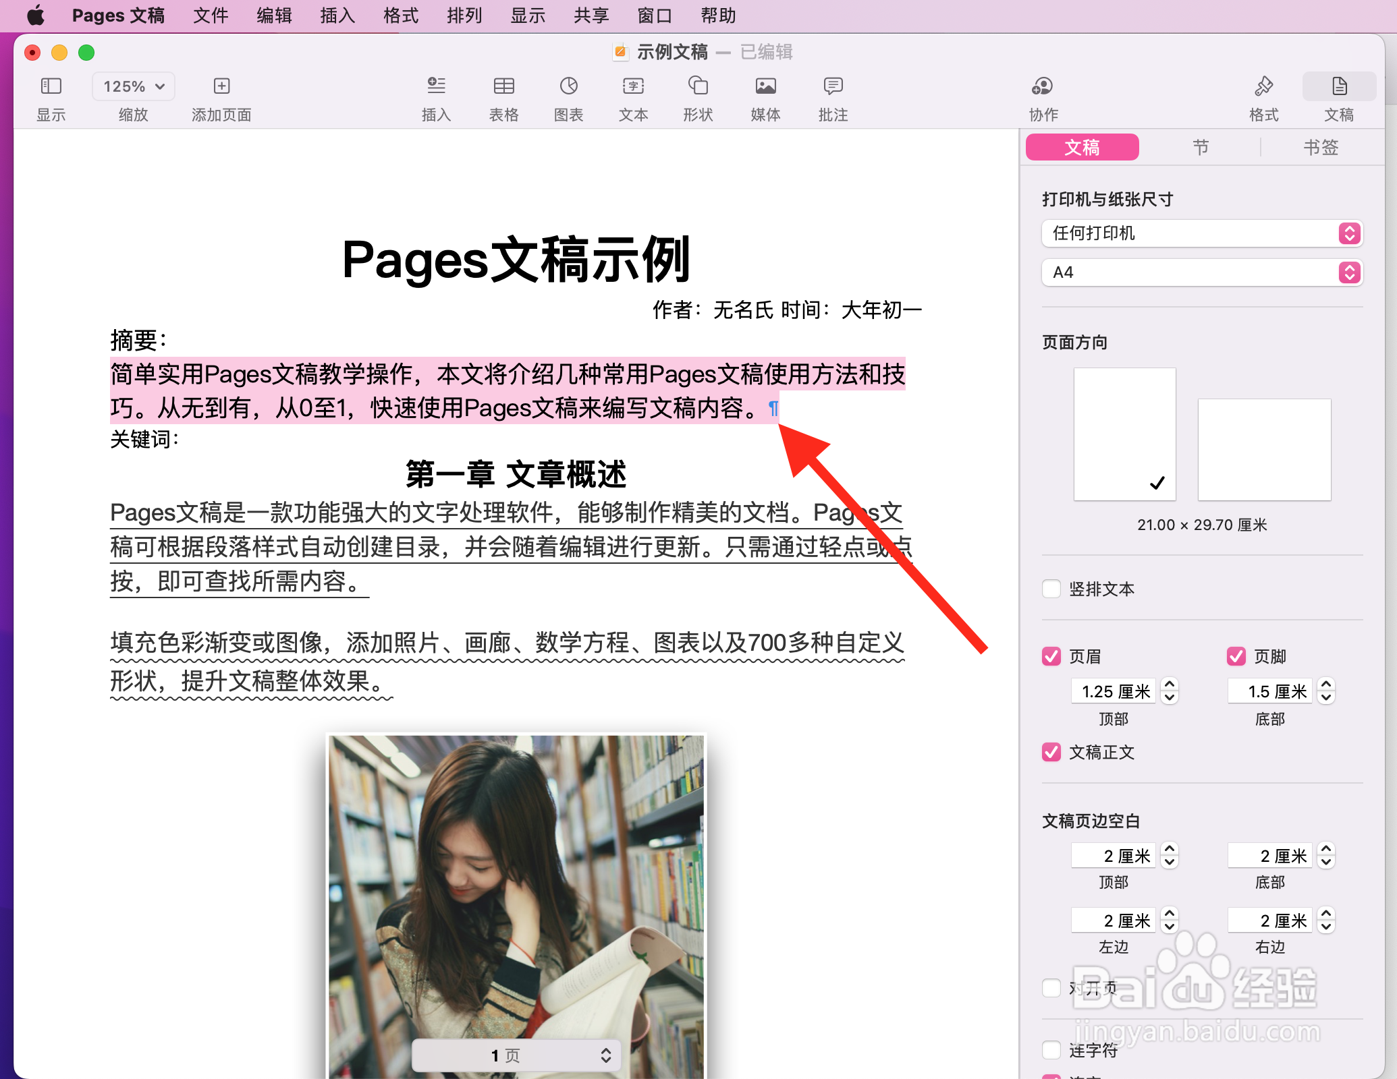Viewport: 1397px width, 1079px height.
Task: Open the A4 paper size dropdown
Action: click(1202, 272)
